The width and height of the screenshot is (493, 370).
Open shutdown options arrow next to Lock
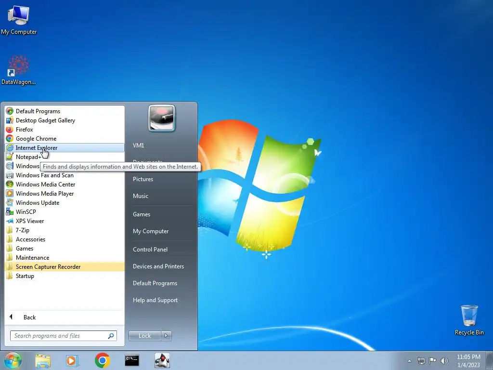(166, 336)
